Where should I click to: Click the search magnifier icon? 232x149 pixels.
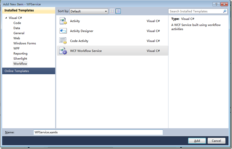click(x=225, y=11)
